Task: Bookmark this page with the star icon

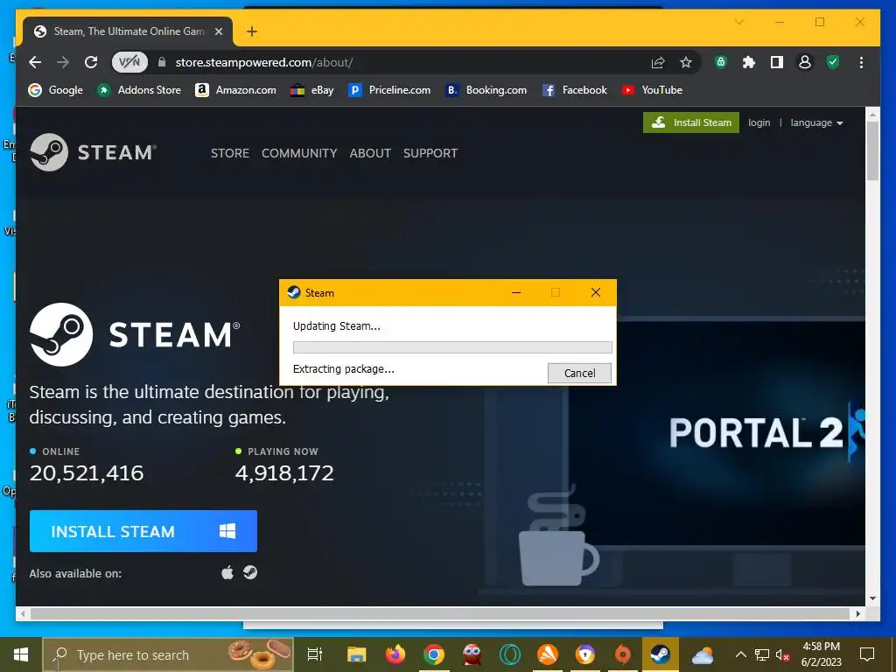Action: coord(686,62)
